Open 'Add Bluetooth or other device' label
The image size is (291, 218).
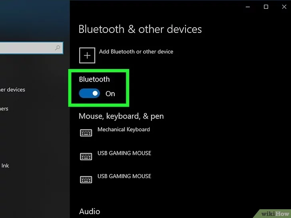click(136, 52)
